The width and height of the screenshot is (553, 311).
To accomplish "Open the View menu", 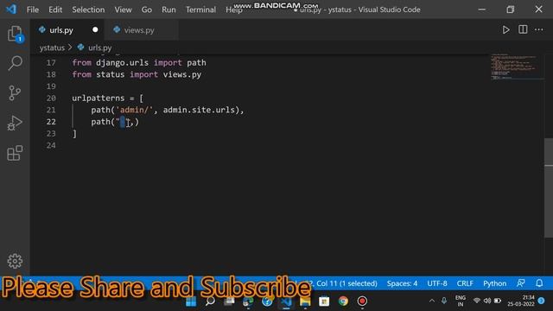I will pos(123,10).
